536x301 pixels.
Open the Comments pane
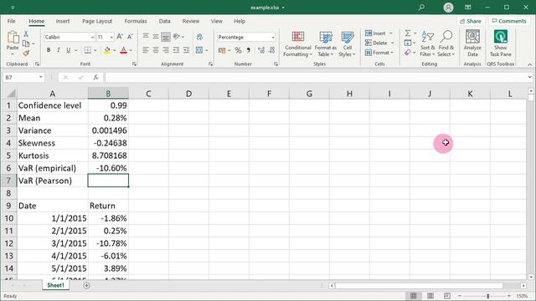pyautogui.click(x=509, y=21)
